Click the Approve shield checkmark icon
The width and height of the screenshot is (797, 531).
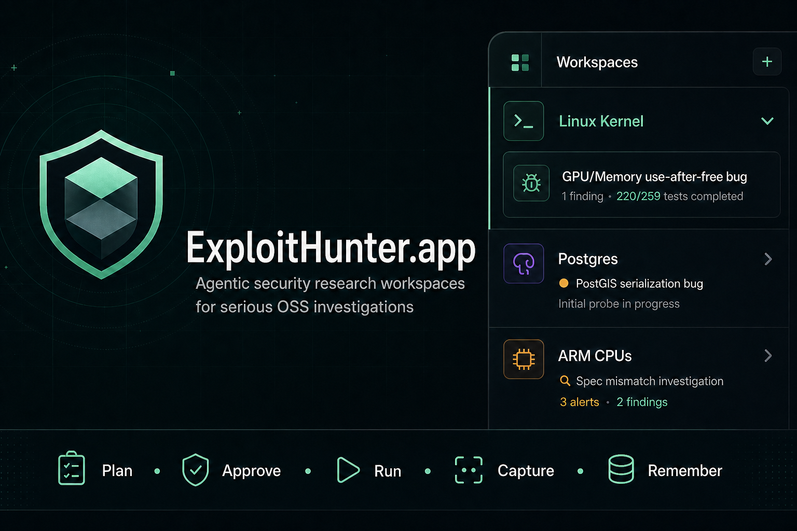pos(196,470)
